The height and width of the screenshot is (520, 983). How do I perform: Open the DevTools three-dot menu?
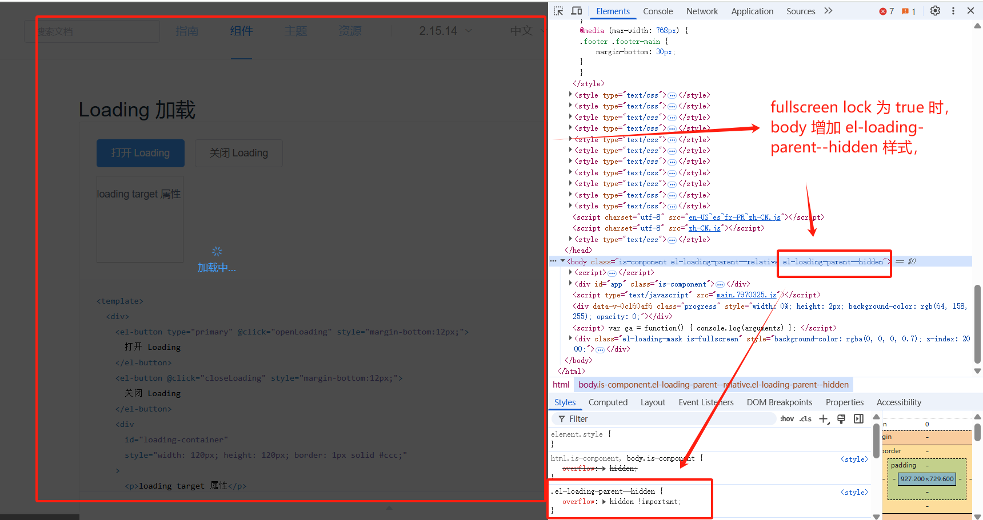[x=953, y=11]
